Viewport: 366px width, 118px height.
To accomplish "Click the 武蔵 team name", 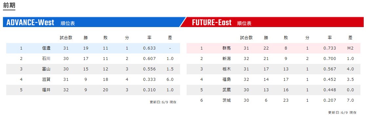I will point(227,90).
